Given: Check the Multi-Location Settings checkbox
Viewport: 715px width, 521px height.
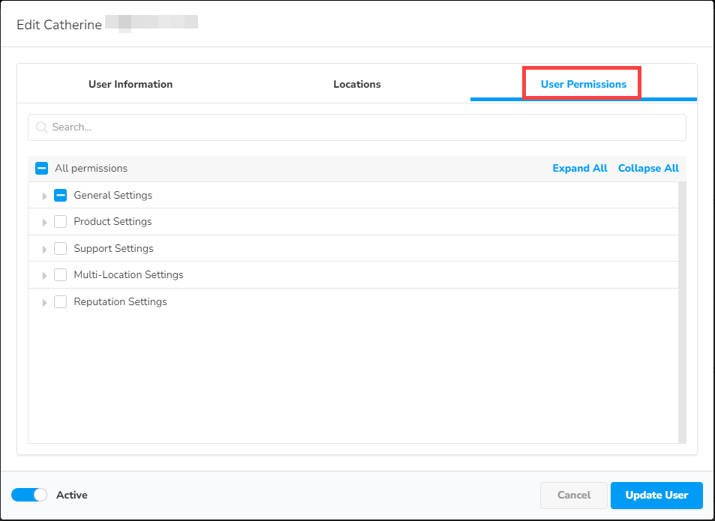Looking at the screenshot, I should 60,274.
